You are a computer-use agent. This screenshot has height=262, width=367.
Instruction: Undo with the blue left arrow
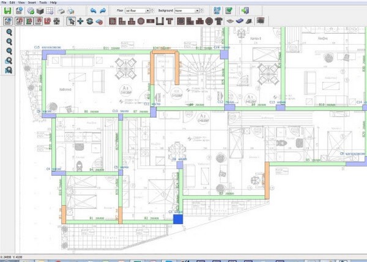click(x=93, y=10)
